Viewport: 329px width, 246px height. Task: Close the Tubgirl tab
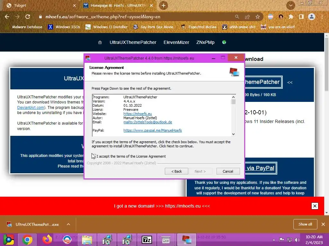click(x=75, y=6)
